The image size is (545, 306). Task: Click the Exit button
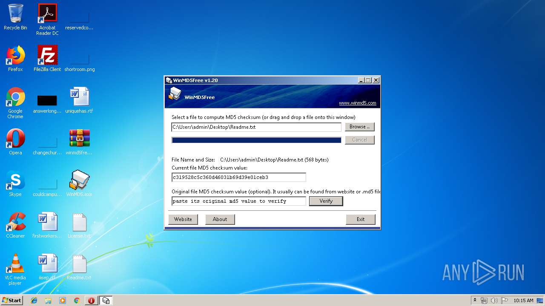(x=361, y=219)
